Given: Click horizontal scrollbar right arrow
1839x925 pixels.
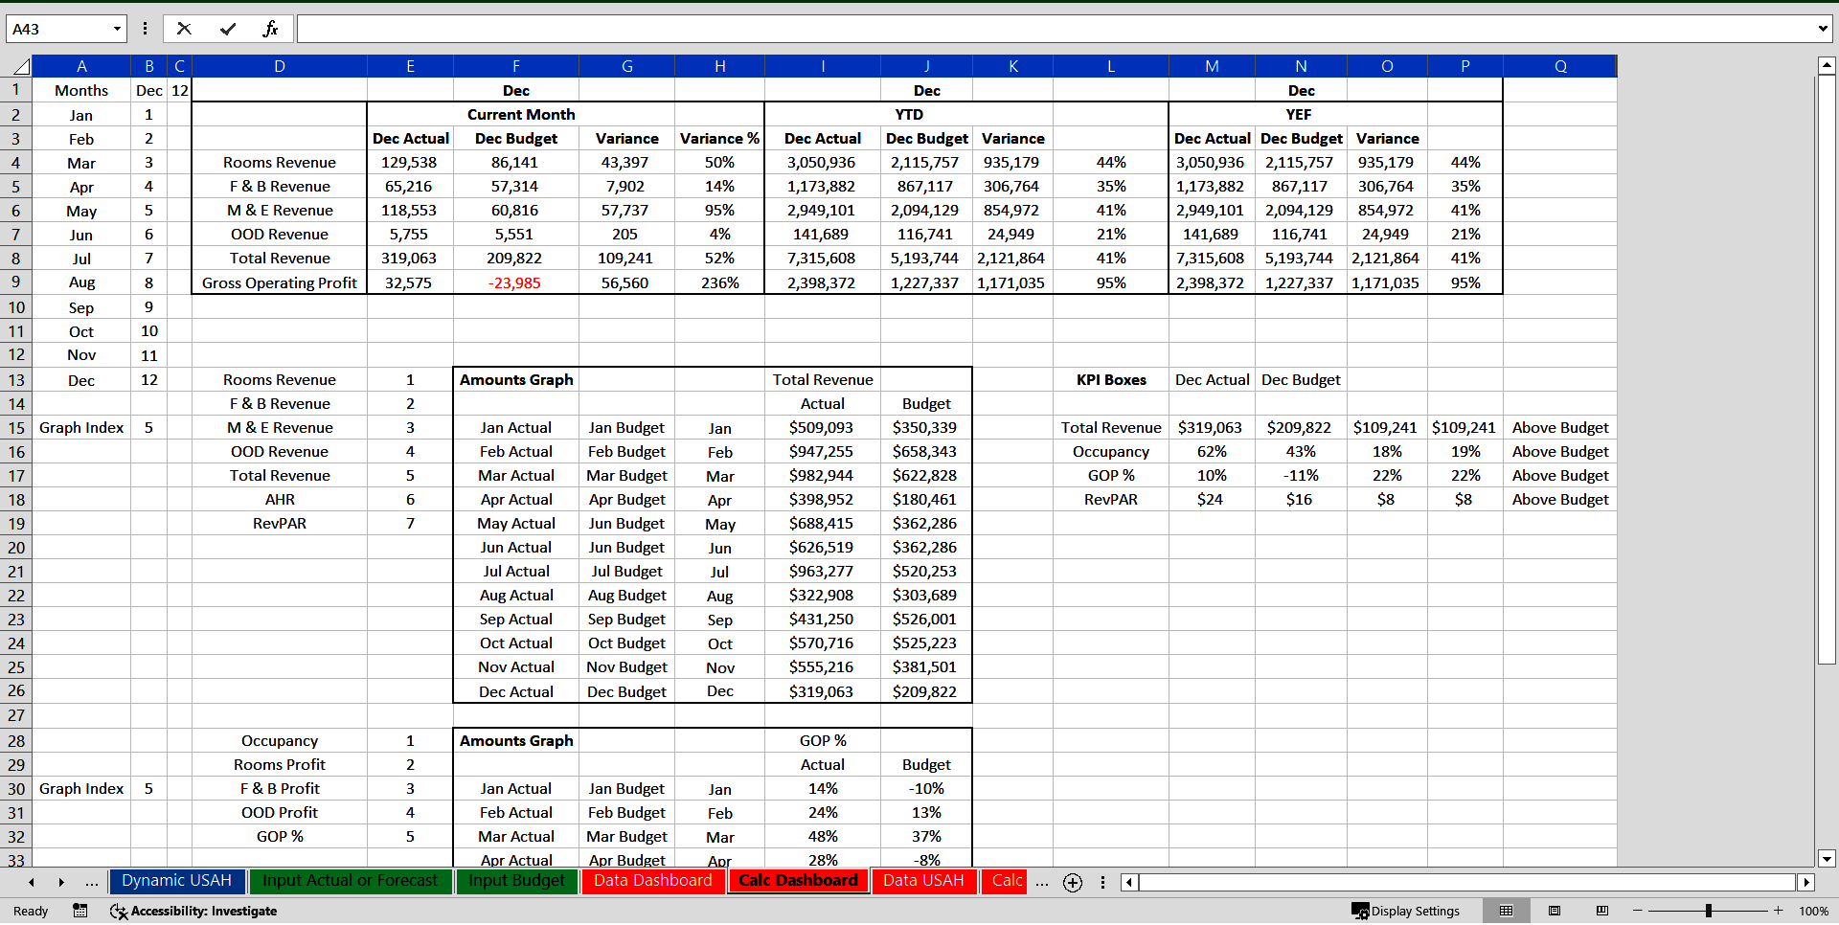Looking at the screenshot, I should pos(1806,883).
